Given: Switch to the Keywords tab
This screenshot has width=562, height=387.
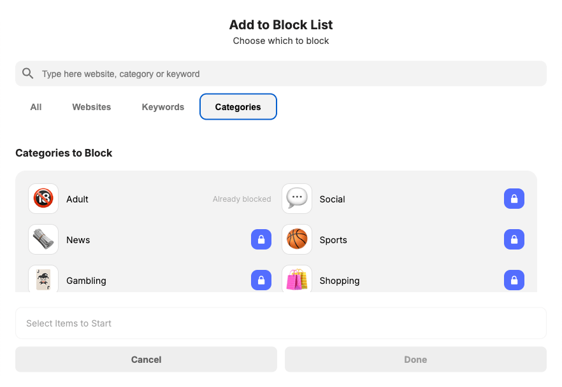Looking at the screenshot, I should pyautogui.click(x=162, y=106).
